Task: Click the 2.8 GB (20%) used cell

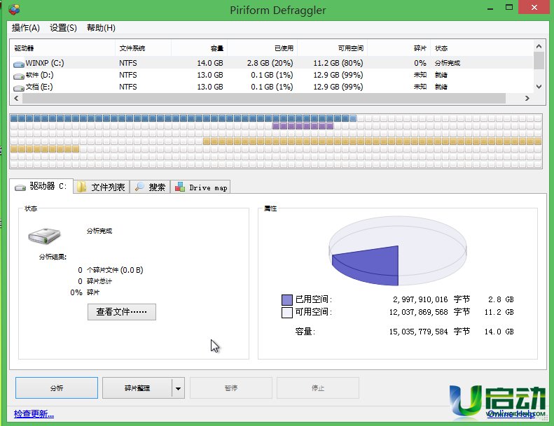Action: pyautogui.click(x=270, y=63)
